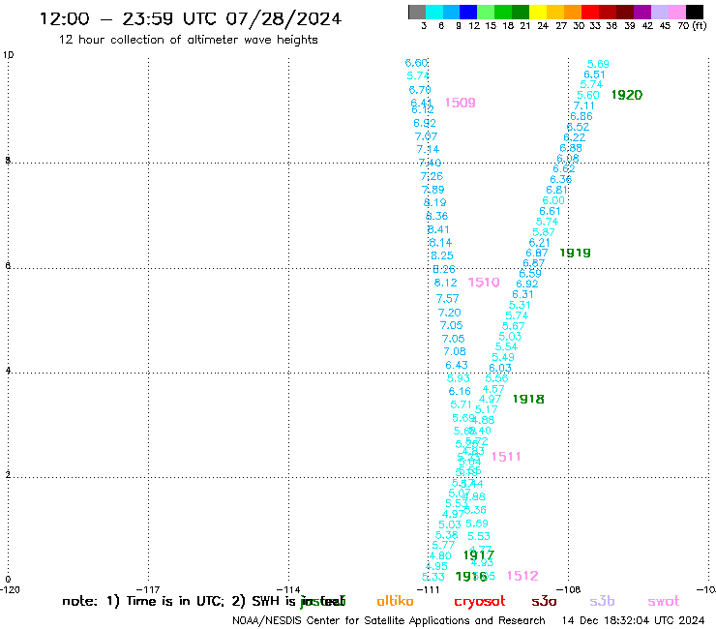Click the wave height value 6.61
716x629 pixels.
pyautogui.click(x=550, y=212)
